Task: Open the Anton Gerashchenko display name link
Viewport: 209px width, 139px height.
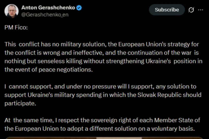Action: [48, 8]
